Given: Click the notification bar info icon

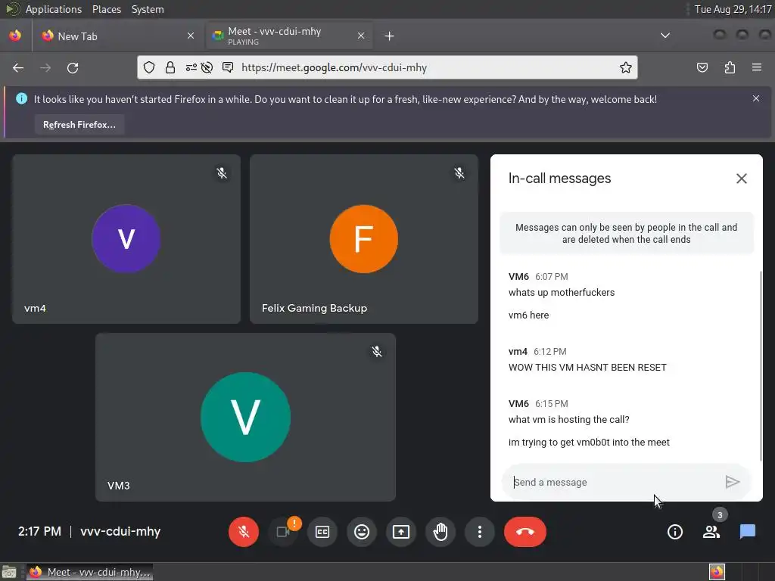Looking at the screenshot, I should (21, 99).
